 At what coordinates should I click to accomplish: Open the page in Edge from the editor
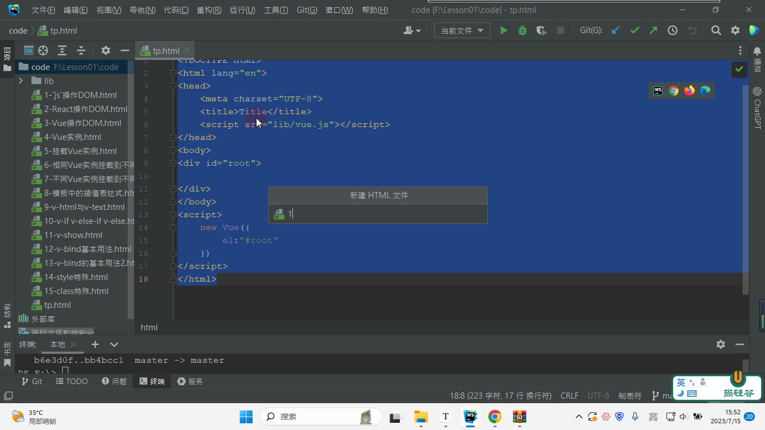click(705, 91)
